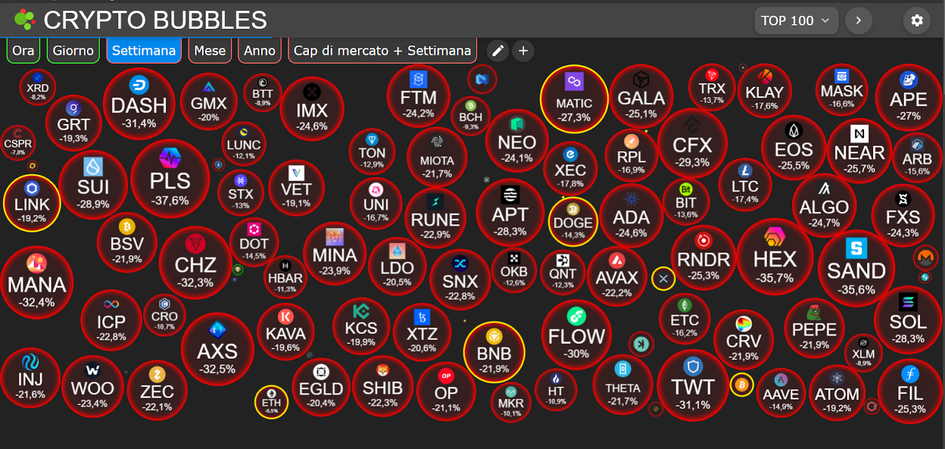Select the APT bubble
This screenshot has height=449, width=945.
pos(510,212)
